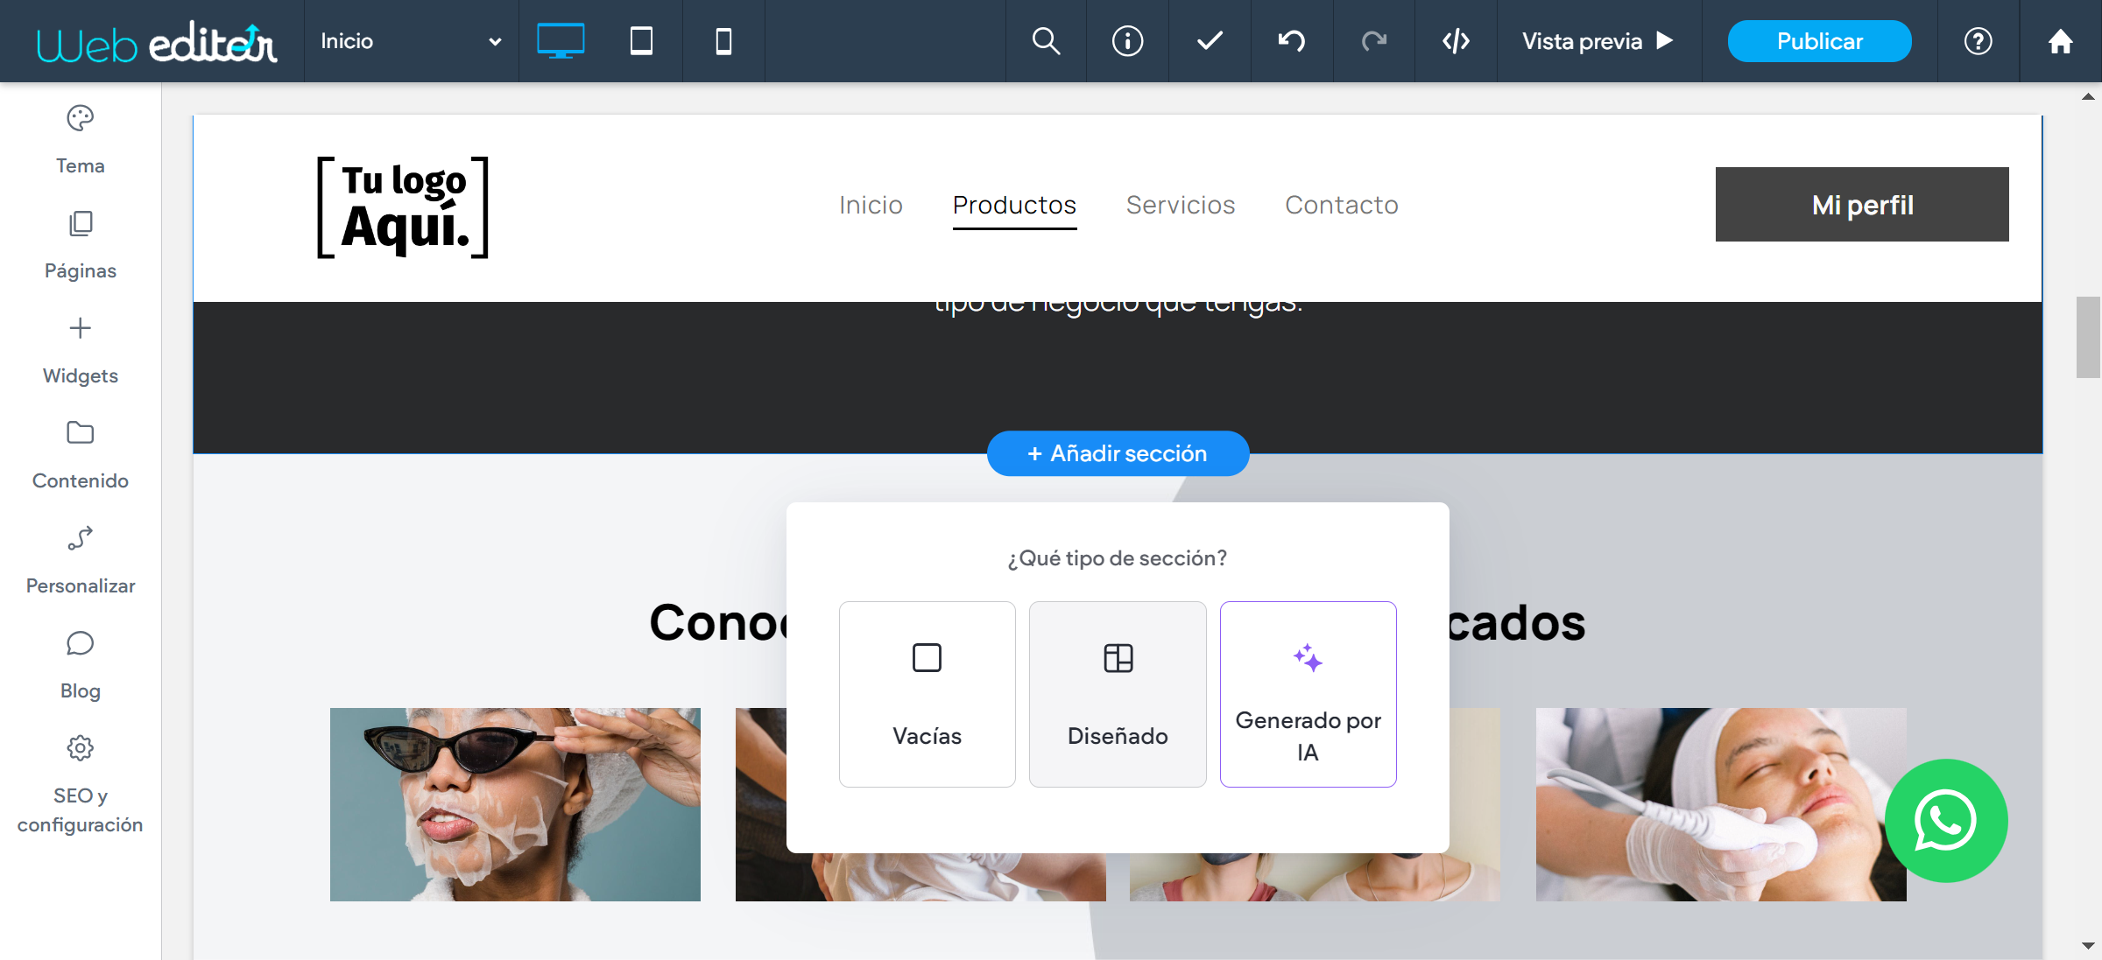Screen dimensions: 2102x960
Task: Open SEO y configuración settings
Action: pos(80,784)
